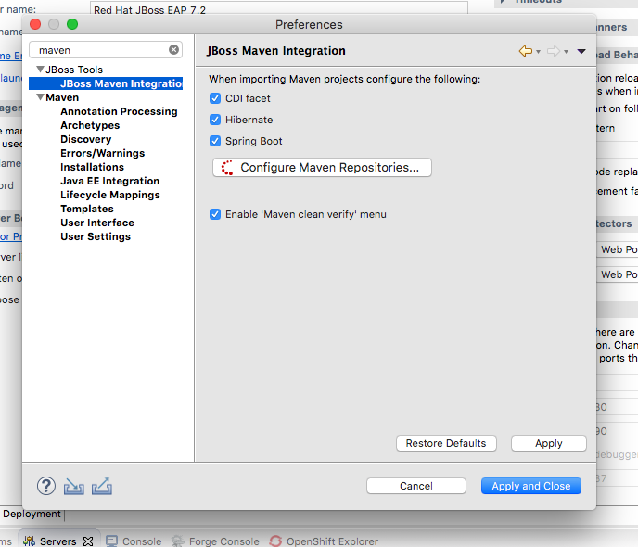Close the Servers view tab
This screenshot has height=547, width=638.
pos(88,541)
